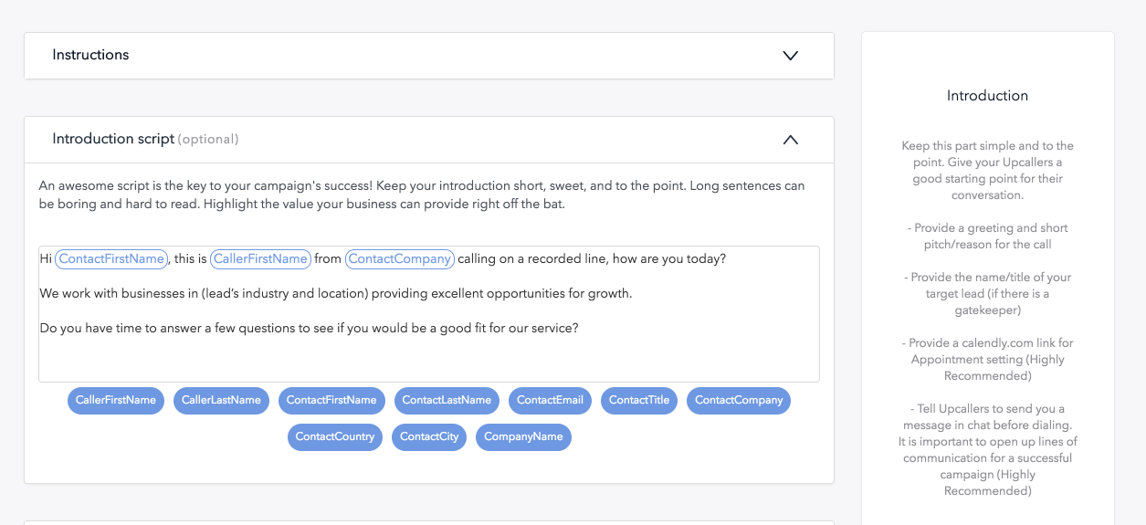Screen dimensions: 1146x525
Task: Select the ContactCompany tag inside the script text
Action: [400, 259]
